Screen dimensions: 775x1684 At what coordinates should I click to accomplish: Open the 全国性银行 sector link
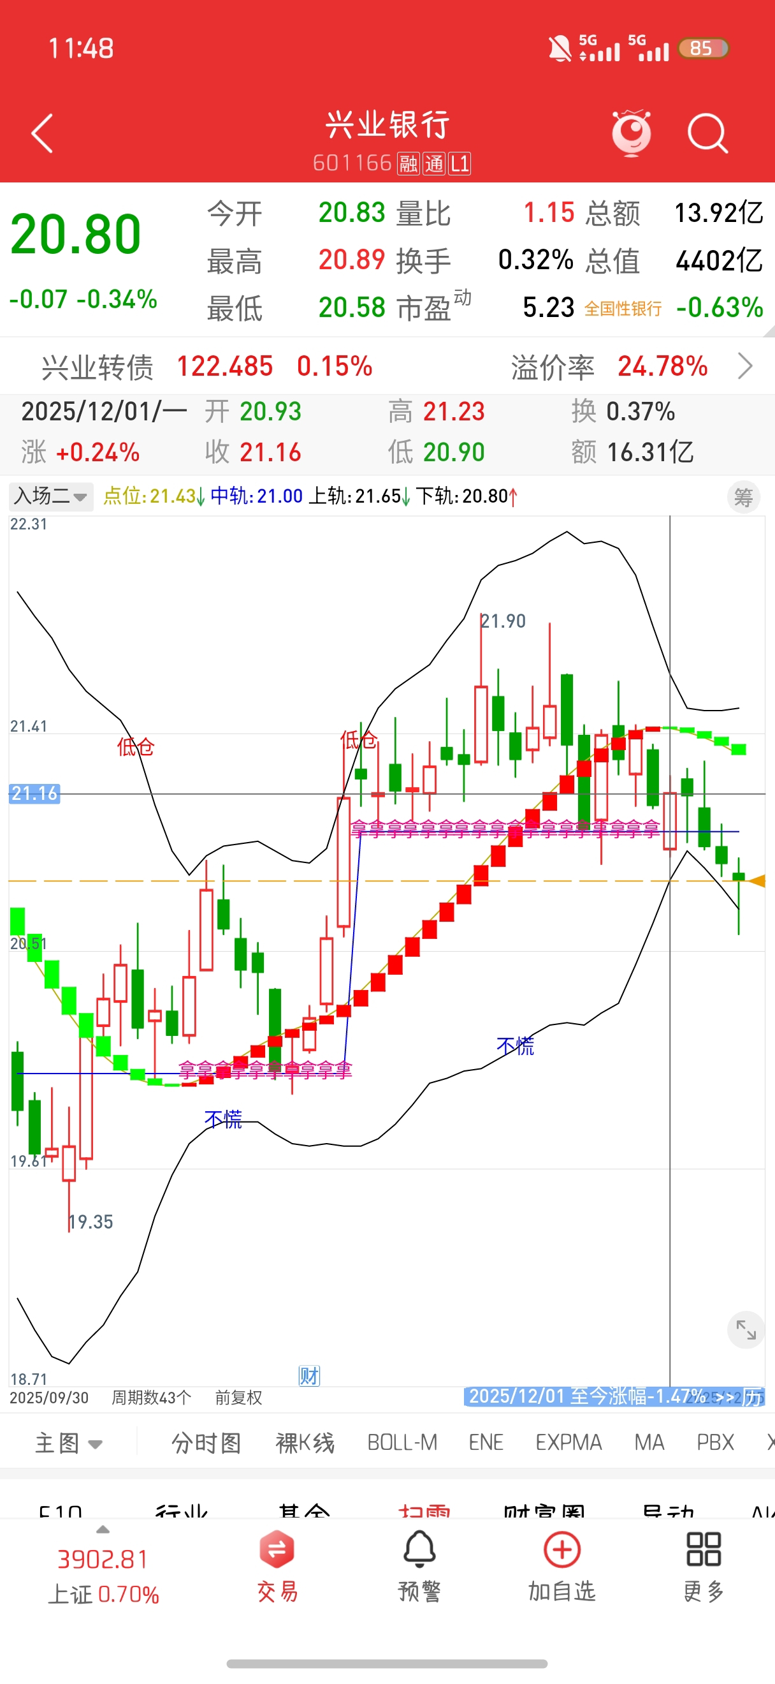click(x=623, y=309)
